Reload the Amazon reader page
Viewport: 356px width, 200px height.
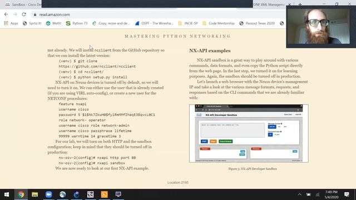(24, 14)
